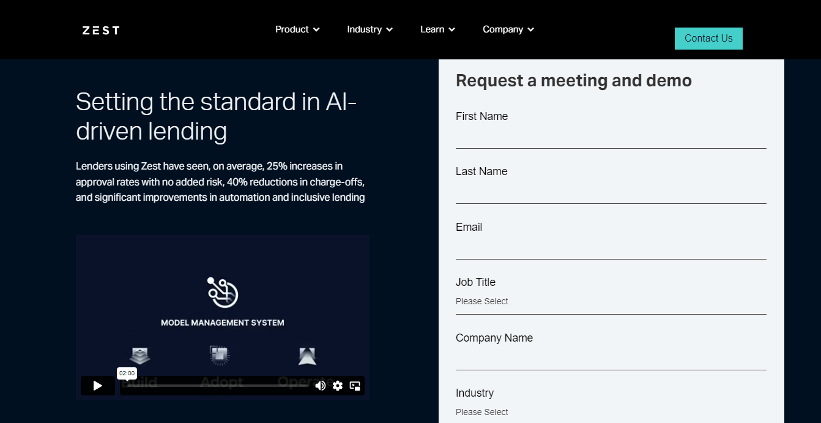Screen dimensions: 821x423
Task: Expand the Learn menu
Action: 437,29
